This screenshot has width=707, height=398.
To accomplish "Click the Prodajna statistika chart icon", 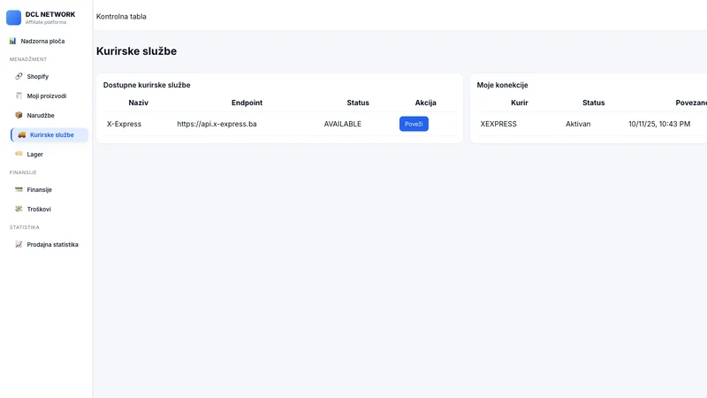I will pyautogui.click(x=19, y=244).
